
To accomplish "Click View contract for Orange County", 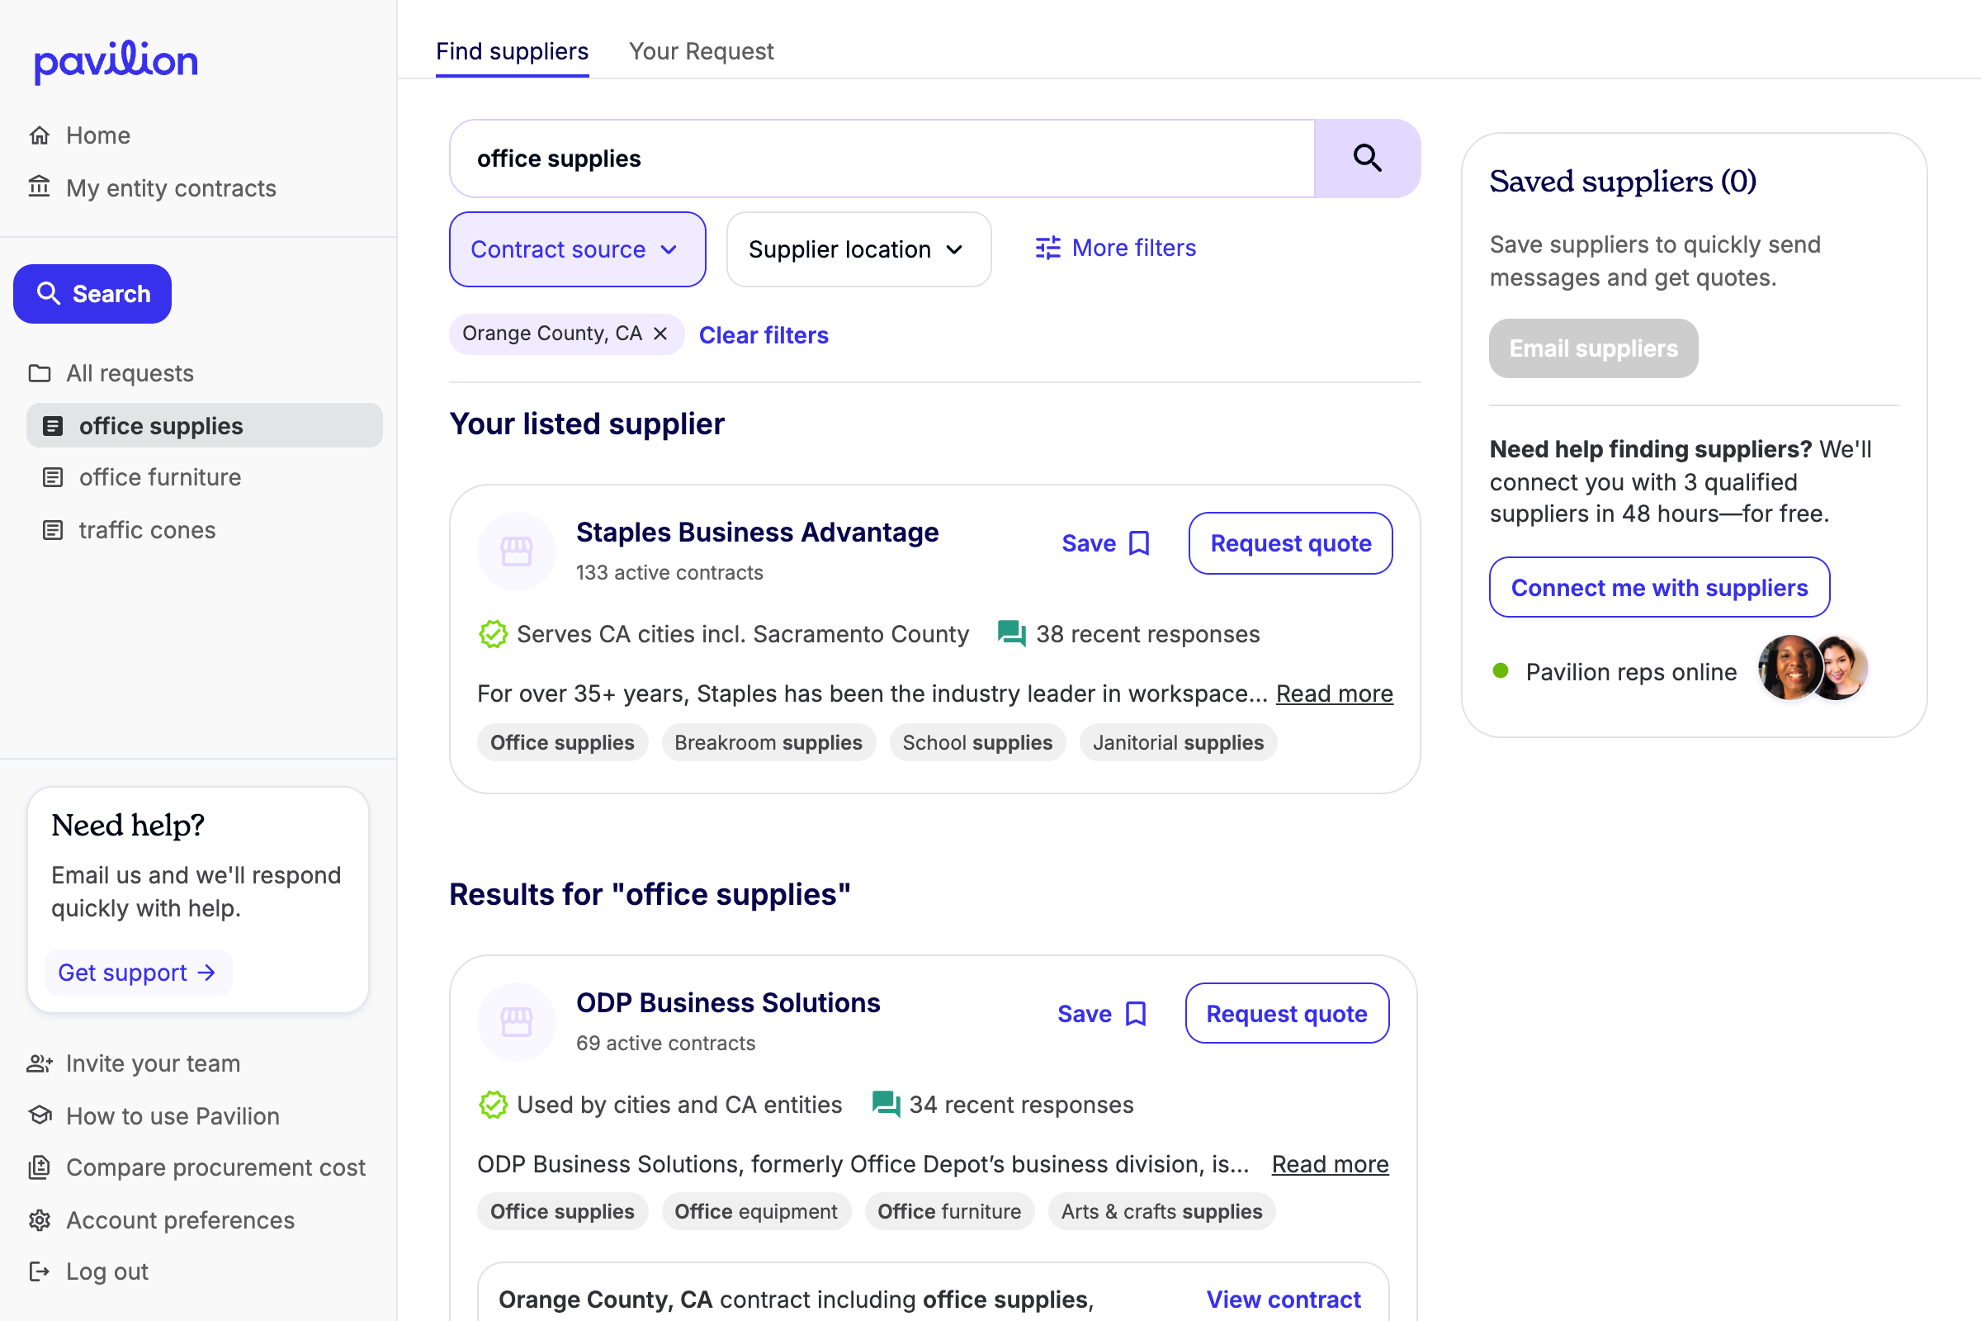I will pos(1283,1299).
